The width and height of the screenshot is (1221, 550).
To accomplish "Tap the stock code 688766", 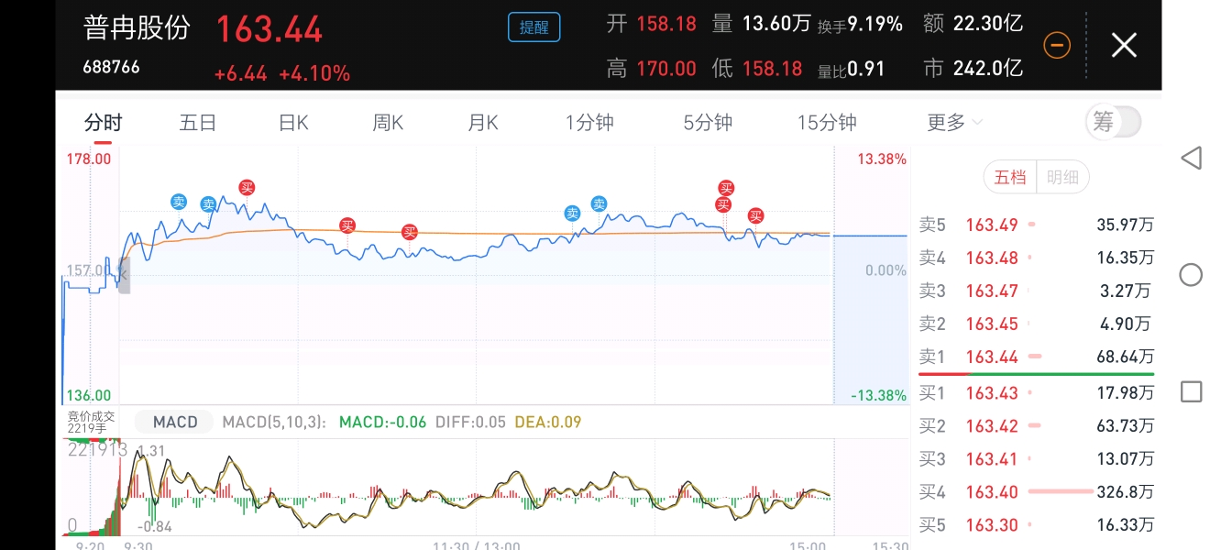I will [111, 67].
